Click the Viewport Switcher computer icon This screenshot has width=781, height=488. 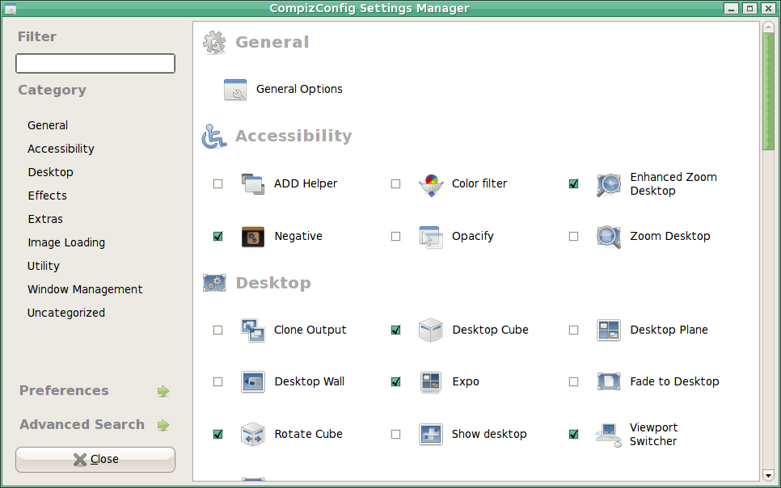pyautogui.click(x=609, y=434)
